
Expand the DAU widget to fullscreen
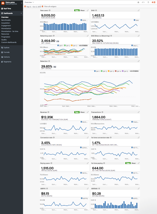coord(139,10)
